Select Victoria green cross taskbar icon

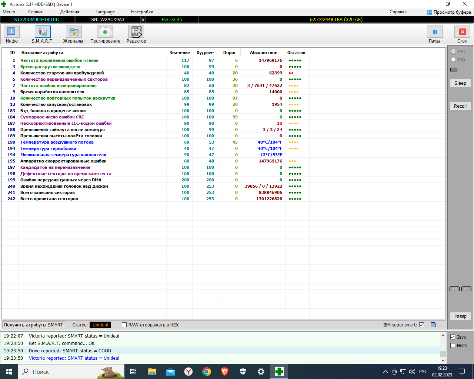279,372
